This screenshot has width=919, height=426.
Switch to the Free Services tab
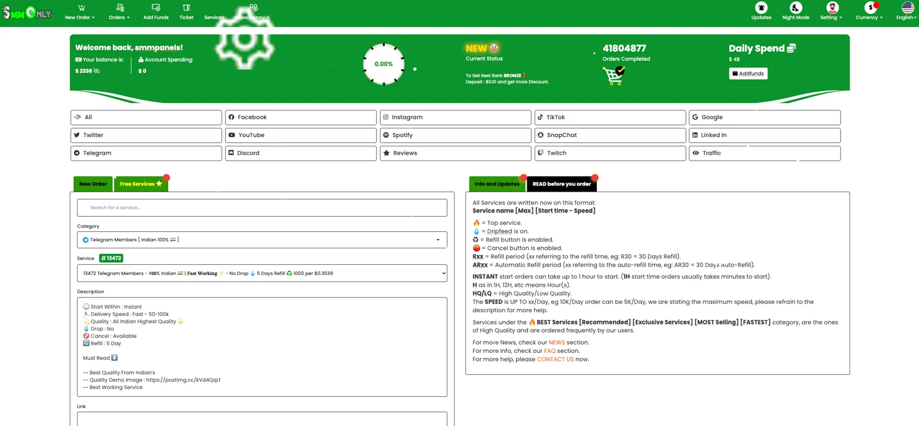coord(141,184)
